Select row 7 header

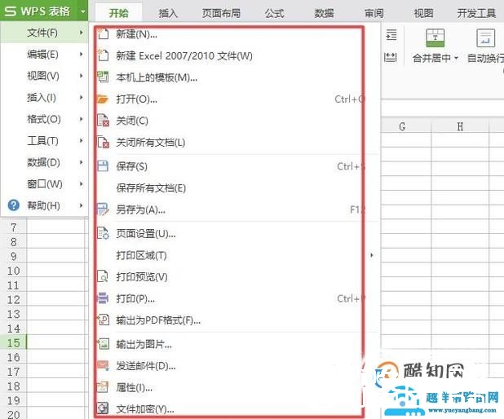coord(14,227)
